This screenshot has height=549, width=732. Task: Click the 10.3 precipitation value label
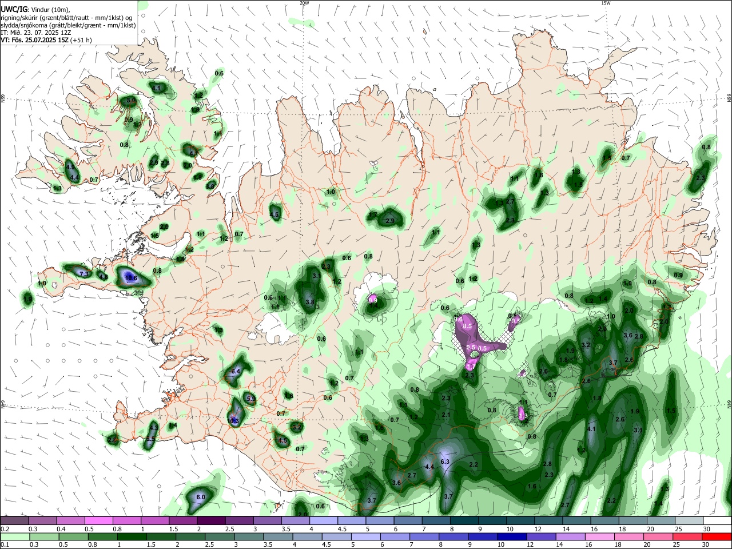click(233, 421)
